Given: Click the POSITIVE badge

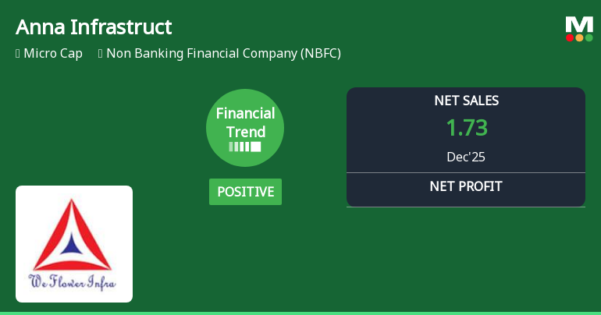Looking at the screenshot, I should click(x=245, y=192).
